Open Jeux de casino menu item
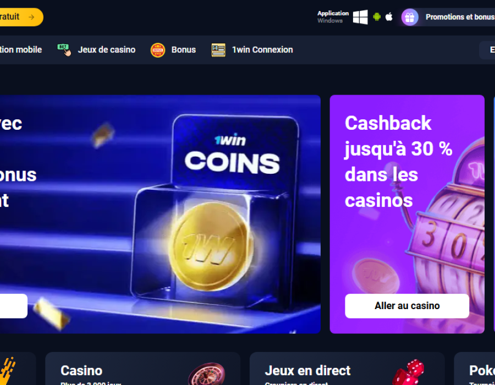The width and height of the screenshot is (495, 385). (107, 50)
